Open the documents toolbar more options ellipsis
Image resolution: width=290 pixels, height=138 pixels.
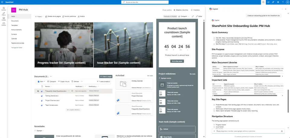pyautogui.click(x=82, y=81)
